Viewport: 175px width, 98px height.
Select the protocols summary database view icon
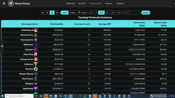pyautogui.click(x=52, y=13)
